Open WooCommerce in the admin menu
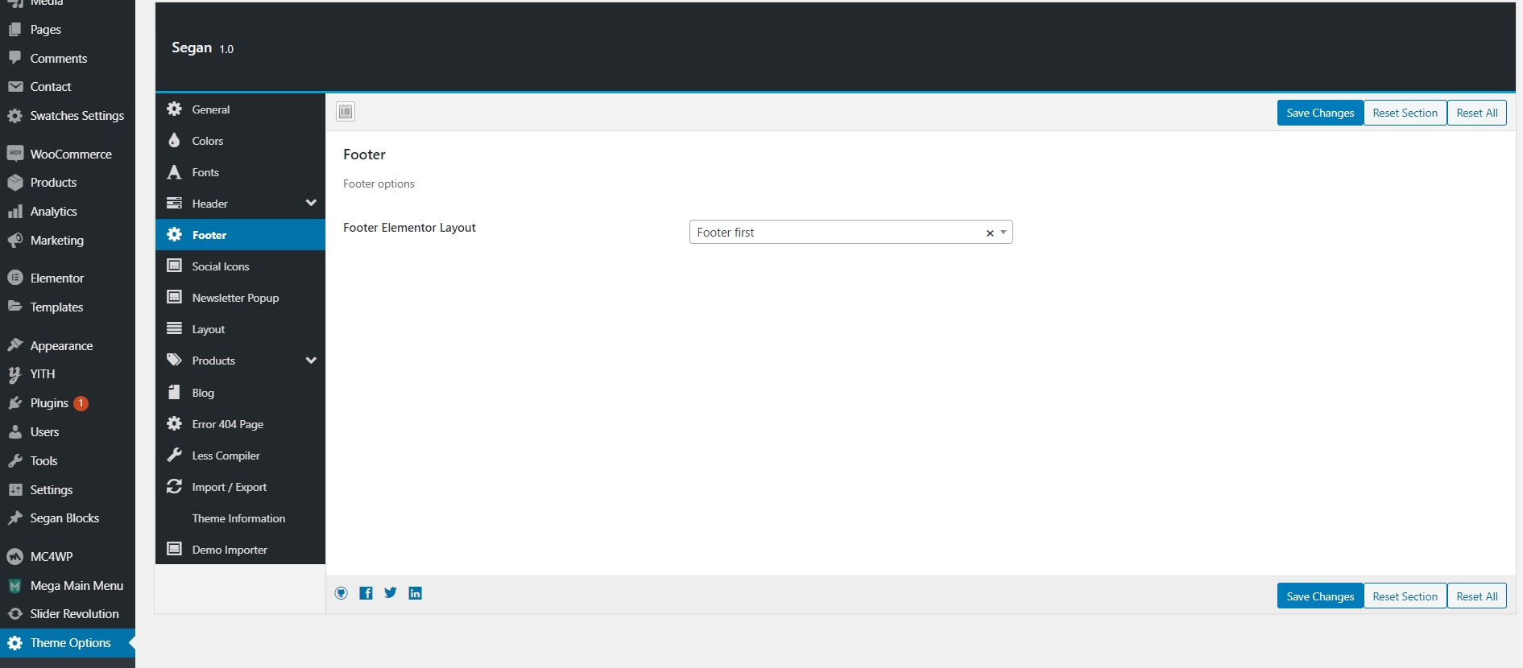Viewport: 1523px width, 668px height. [71, 154]
